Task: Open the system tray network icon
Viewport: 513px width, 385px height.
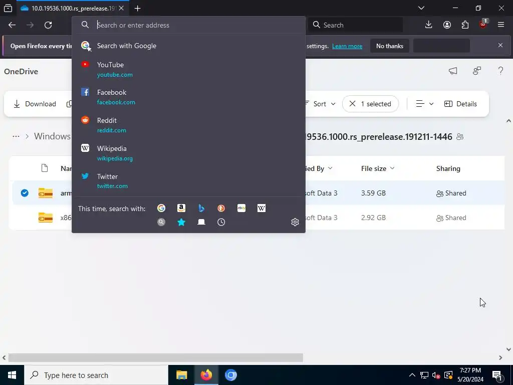Action: (424, 375)
